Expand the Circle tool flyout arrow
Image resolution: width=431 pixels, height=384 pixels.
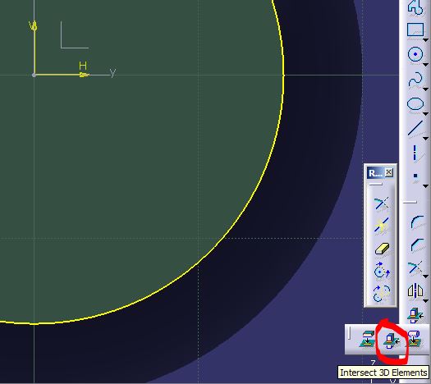pyautogui.click(x=426, y=65)
